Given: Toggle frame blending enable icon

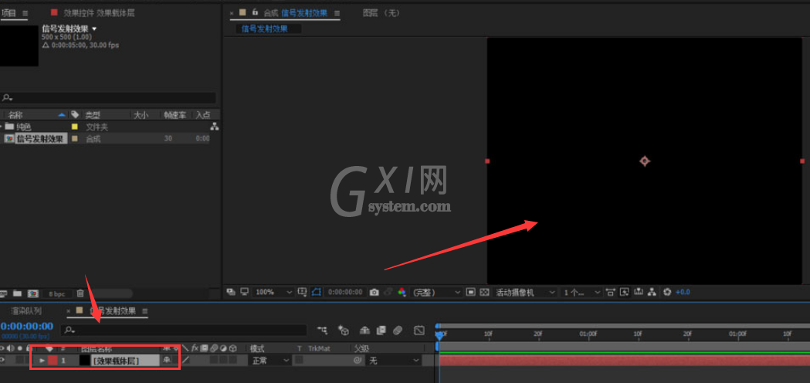Looking at the screenshot, I should (381, 330).
